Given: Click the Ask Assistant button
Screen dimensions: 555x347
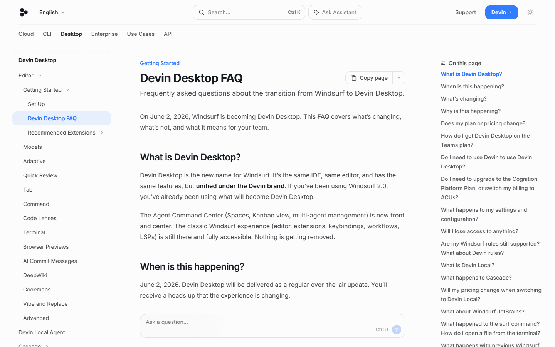Looking at the screenshot, I should click(335, 12).
